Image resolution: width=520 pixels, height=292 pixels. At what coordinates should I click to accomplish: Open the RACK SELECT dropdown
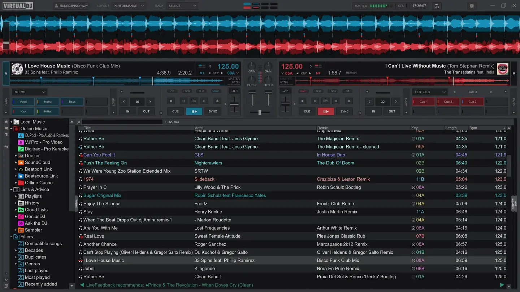[183, 6]
